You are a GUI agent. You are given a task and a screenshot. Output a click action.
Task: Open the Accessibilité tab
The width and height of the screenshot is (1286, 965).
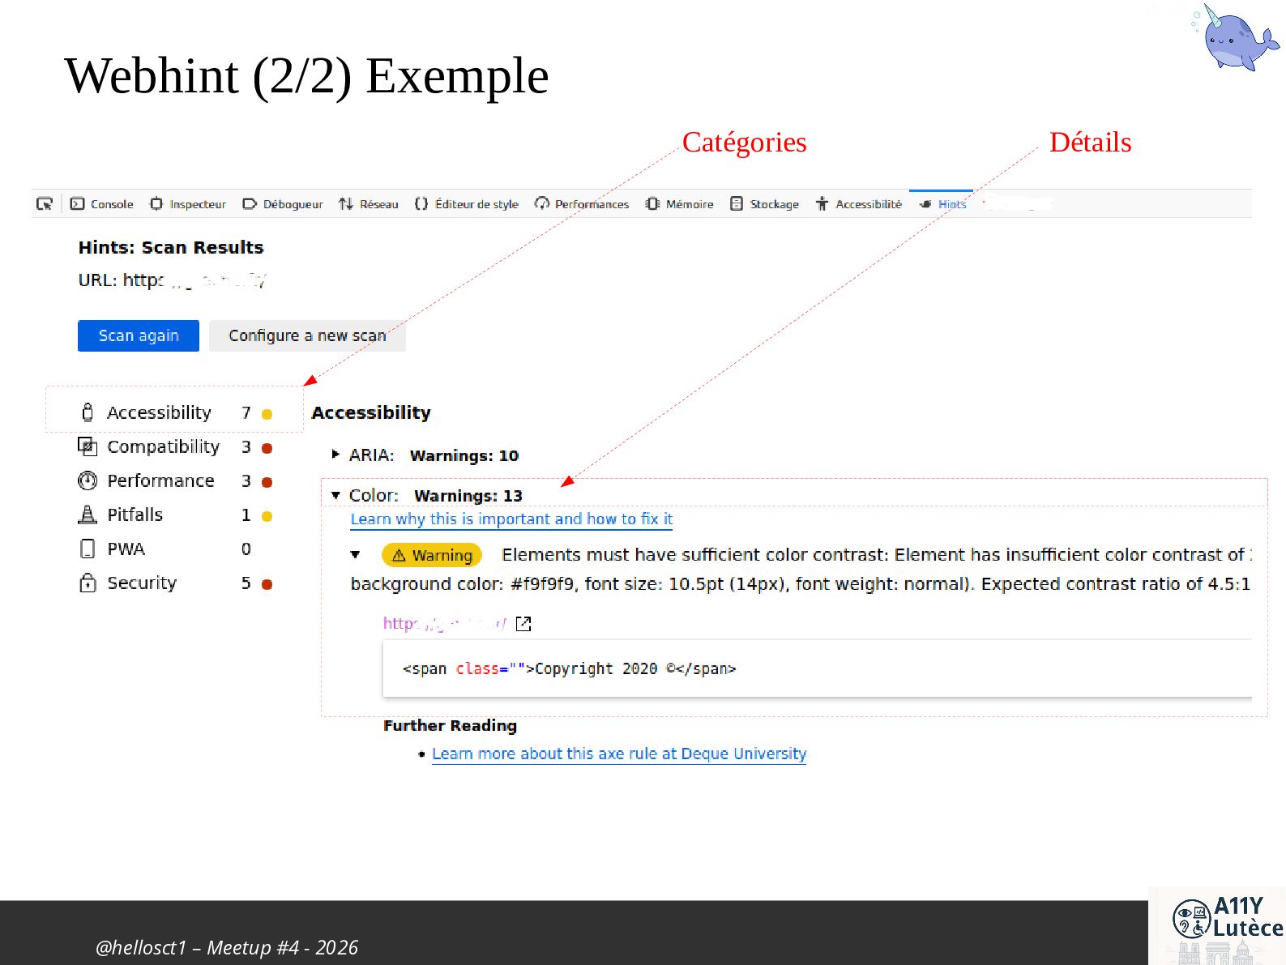point(858,204)
